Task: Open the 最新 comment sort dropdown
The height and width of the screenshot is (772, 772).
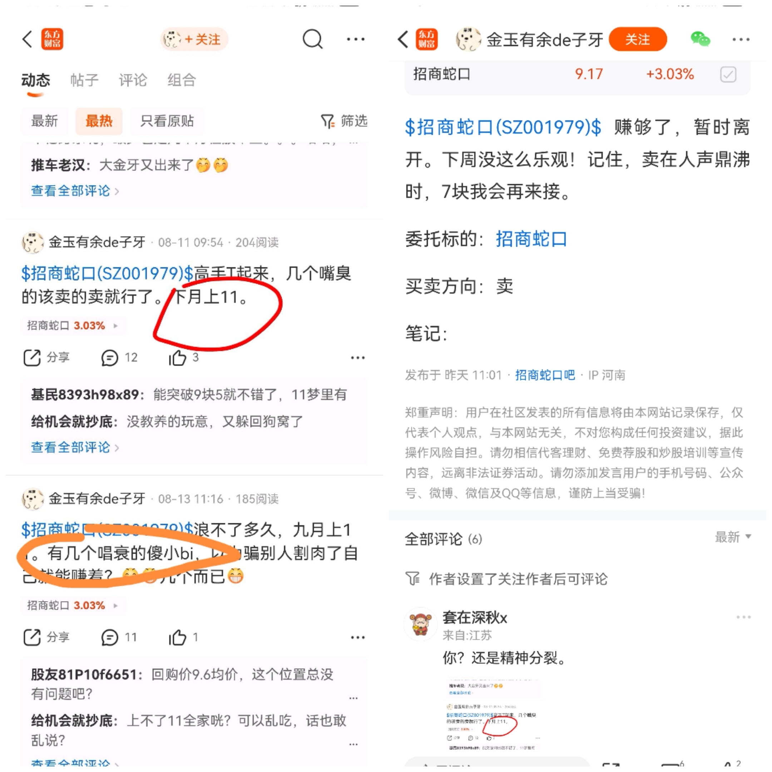Action: pos(733,536)
